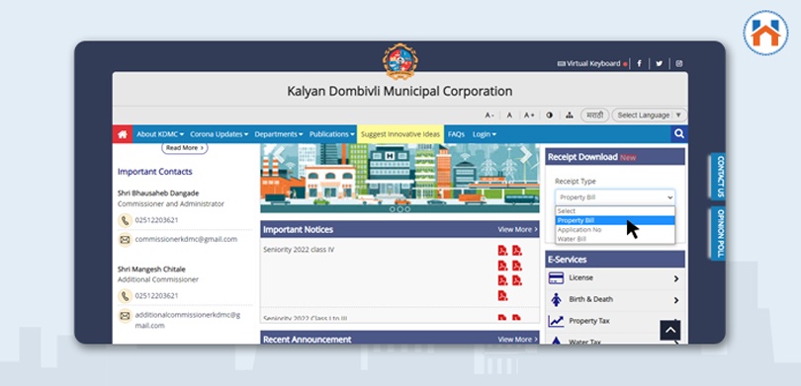The height and width of the screenshot is (386, 801).
Task: Click the Virtual Keyboard icon link
Action: click(588, 64)
